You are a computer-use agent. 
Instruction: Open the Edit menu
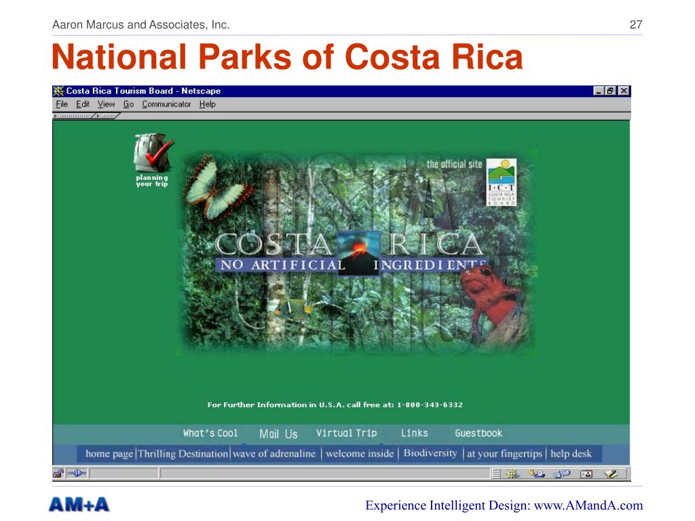(82, 104)
